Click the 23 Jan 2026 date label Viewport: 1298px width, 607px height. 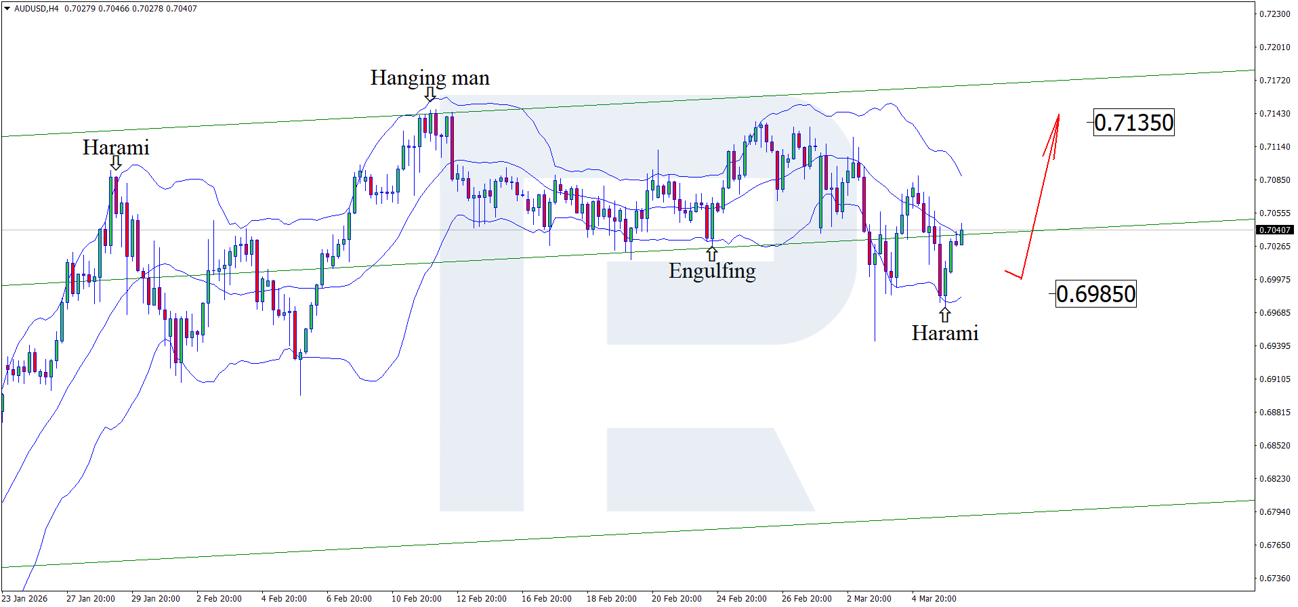click(x=25, y=599)
